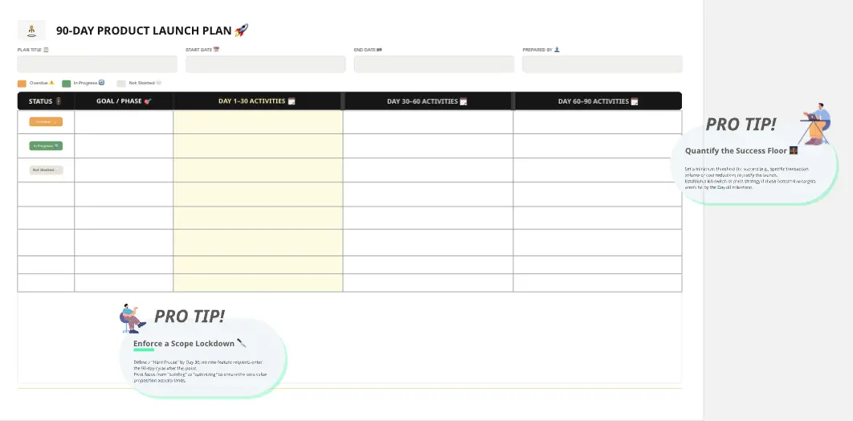
Task: Click the person-at-desk illustration by Success Floor tip
Action: pos(815,124)
